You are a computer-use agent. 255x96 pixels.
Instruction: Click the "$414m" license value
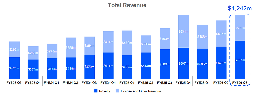point(108,42)
